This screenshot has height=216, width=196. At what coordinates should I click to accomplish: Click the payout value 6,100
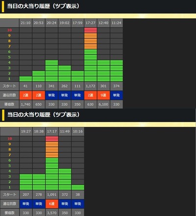(103, 104)
